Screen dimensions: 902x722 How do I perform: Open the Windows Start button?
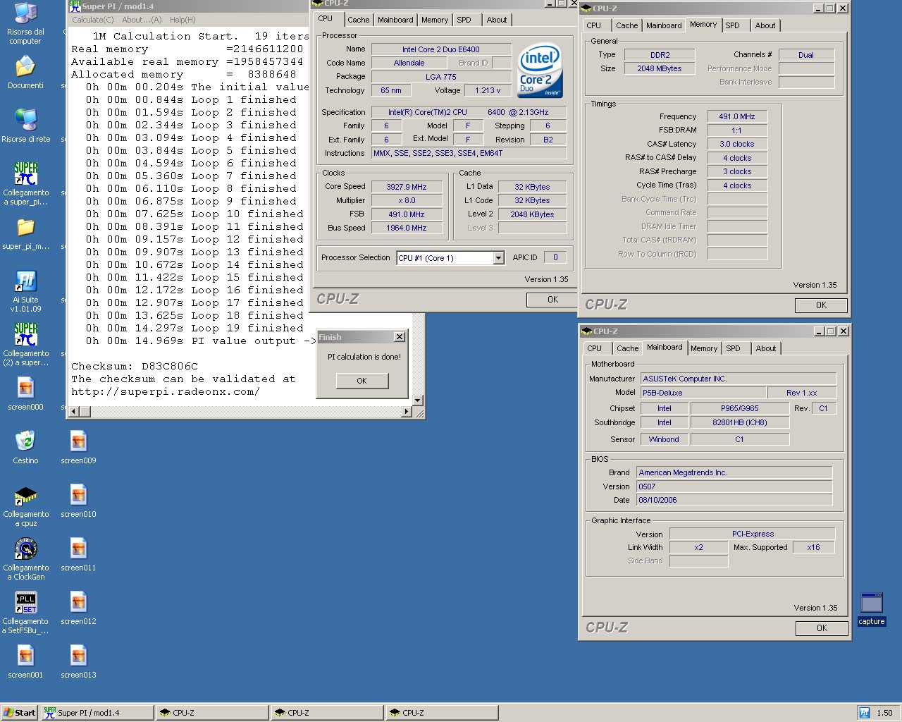(x=20, y=713)
